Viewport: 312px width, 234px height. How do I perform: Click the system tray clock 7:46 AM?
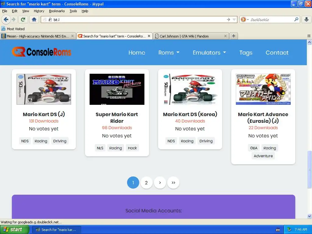pos(300,229)
